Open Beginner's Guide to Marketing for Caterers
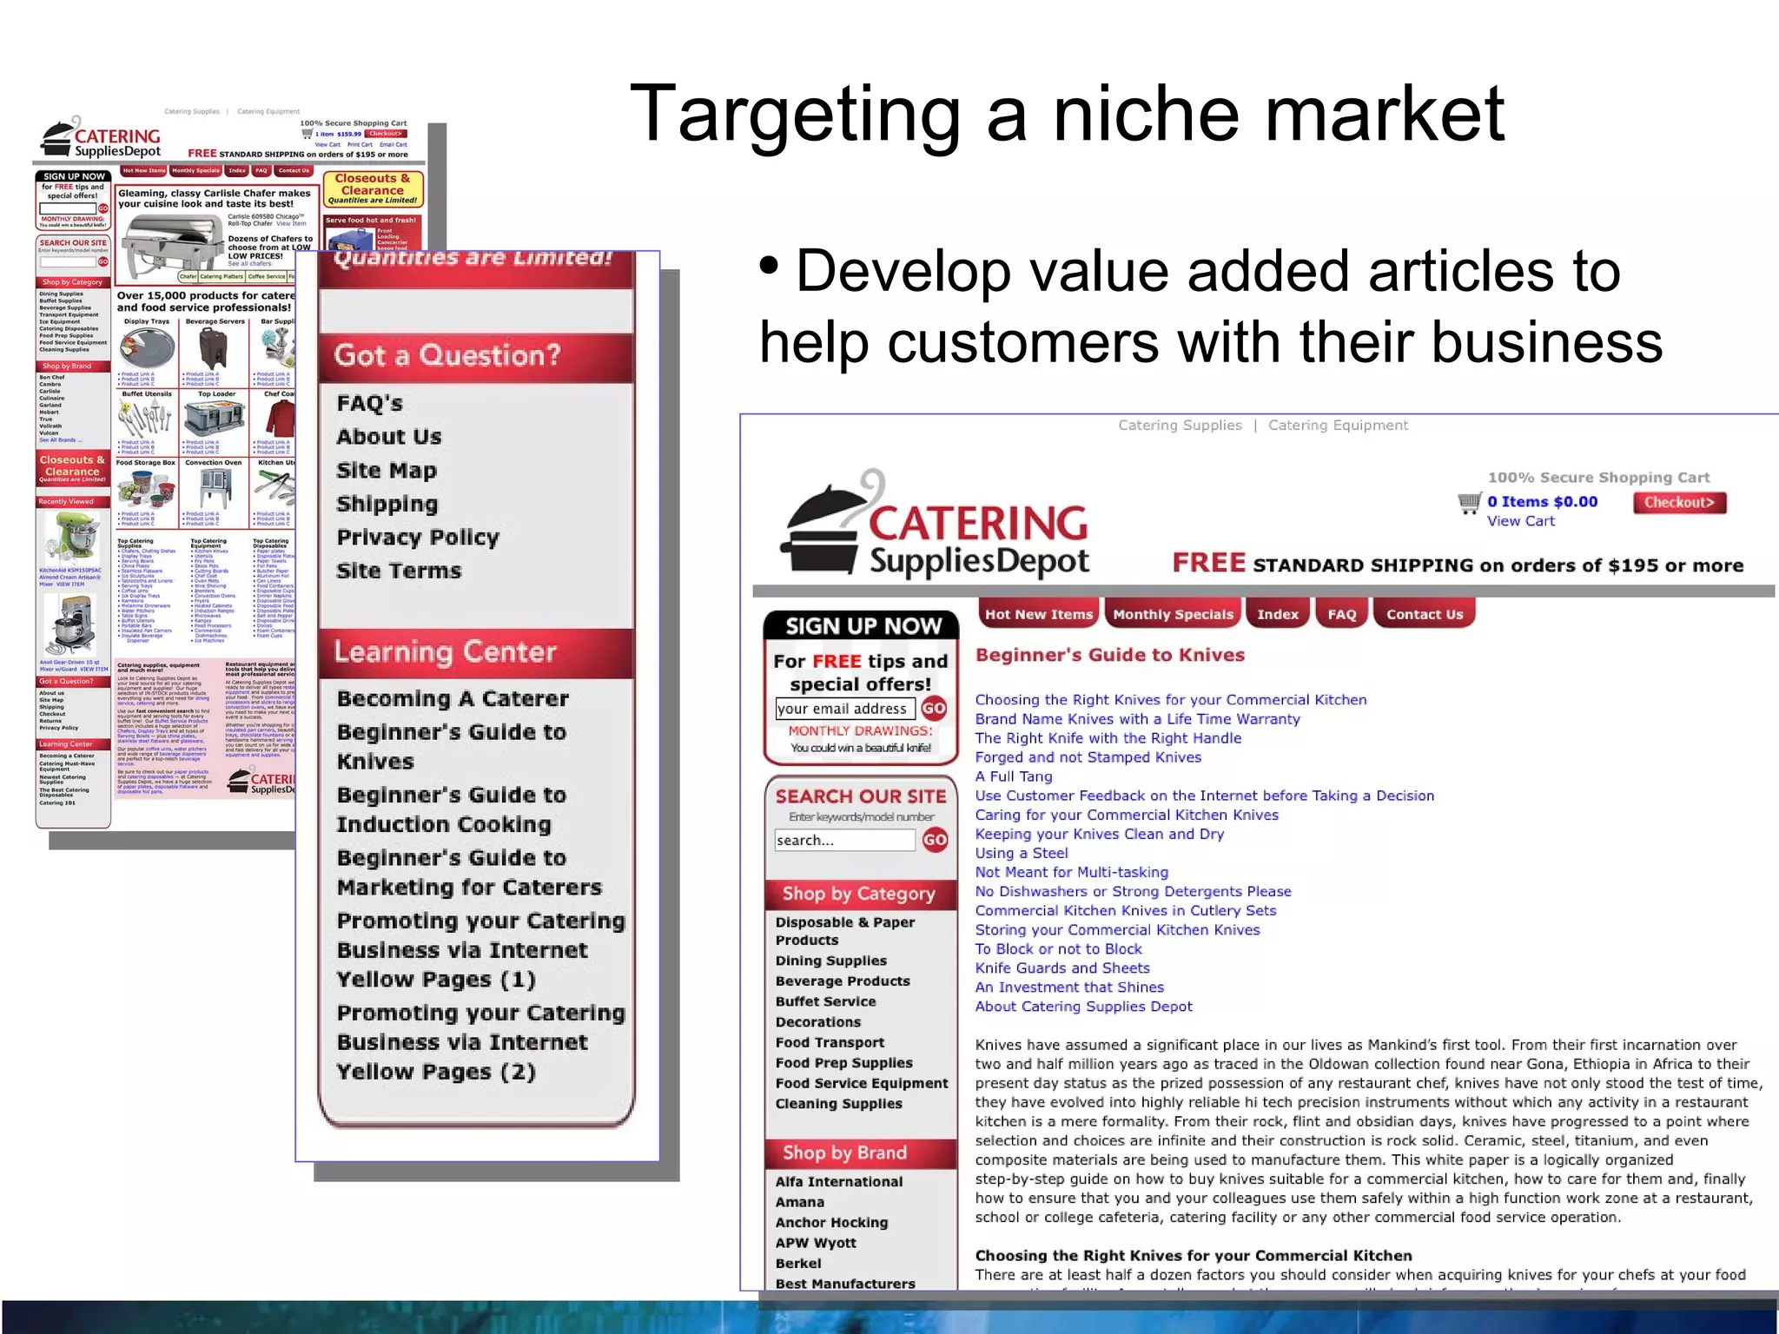Screen dimensions: 1779x1334 (469, 873)
